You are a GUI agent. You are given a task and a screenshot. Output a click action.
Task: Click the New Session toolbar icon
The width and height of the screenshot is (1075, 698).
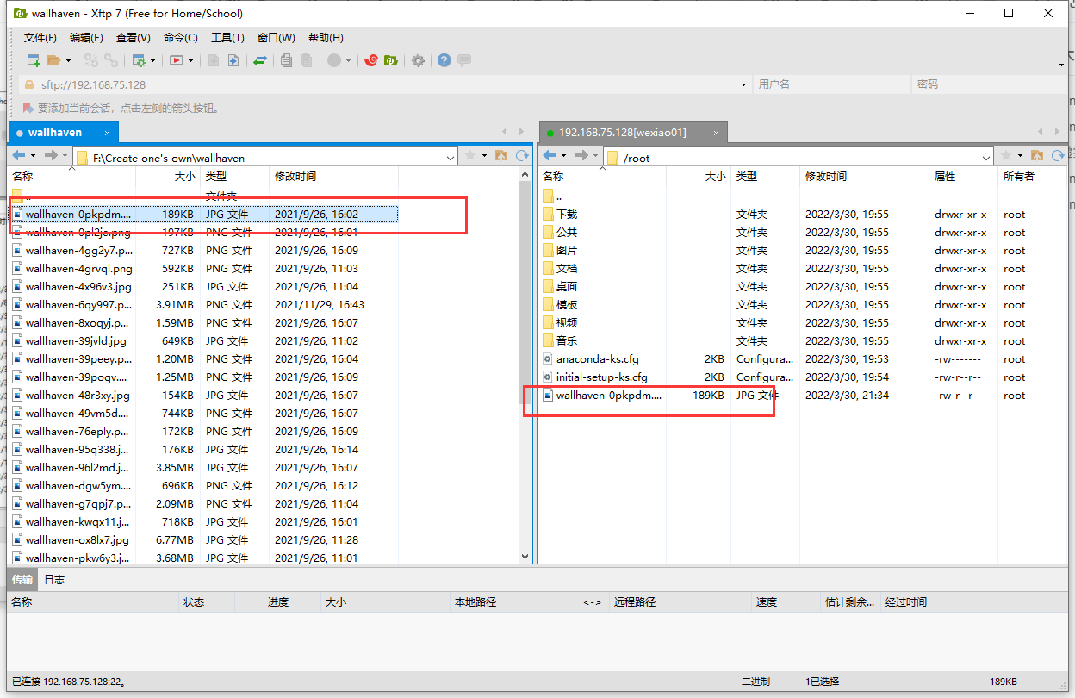click(x=34, y=60)
